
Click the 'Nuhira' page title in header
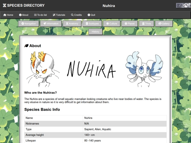point(109,6)
